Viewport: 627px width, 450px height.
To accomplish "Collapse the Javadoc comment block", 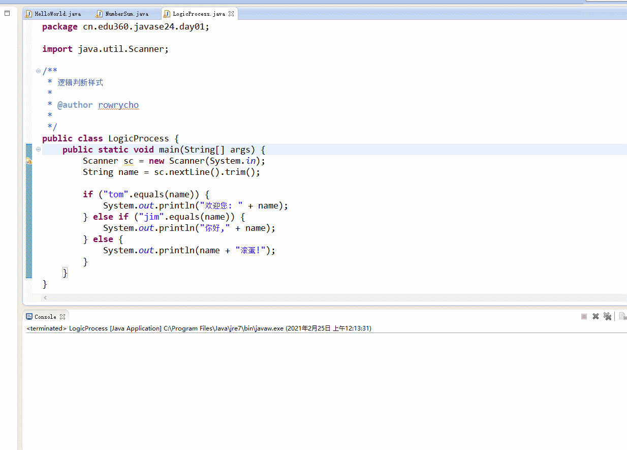I will pos(38,71).
